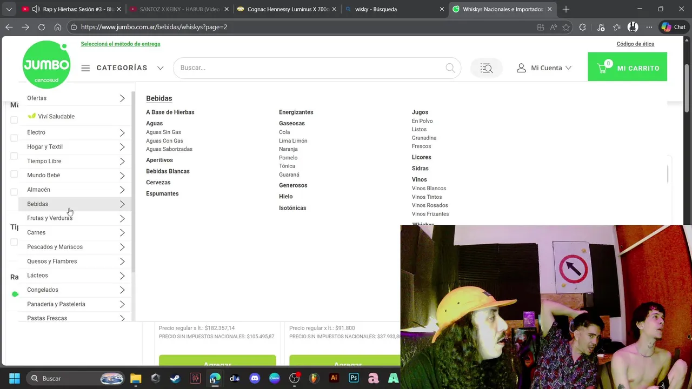Open a new browser tab
This screenshot has height=389, width=692.
point(566,9)
